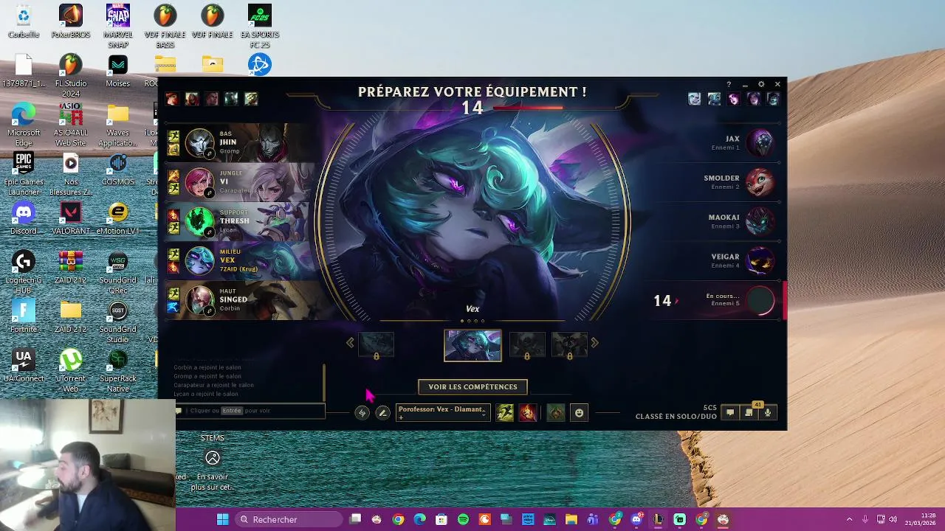The width and height of the screenshot is (945, 531).
Task: Open Spotify from the taskbar
Action: tap(463, 519)
